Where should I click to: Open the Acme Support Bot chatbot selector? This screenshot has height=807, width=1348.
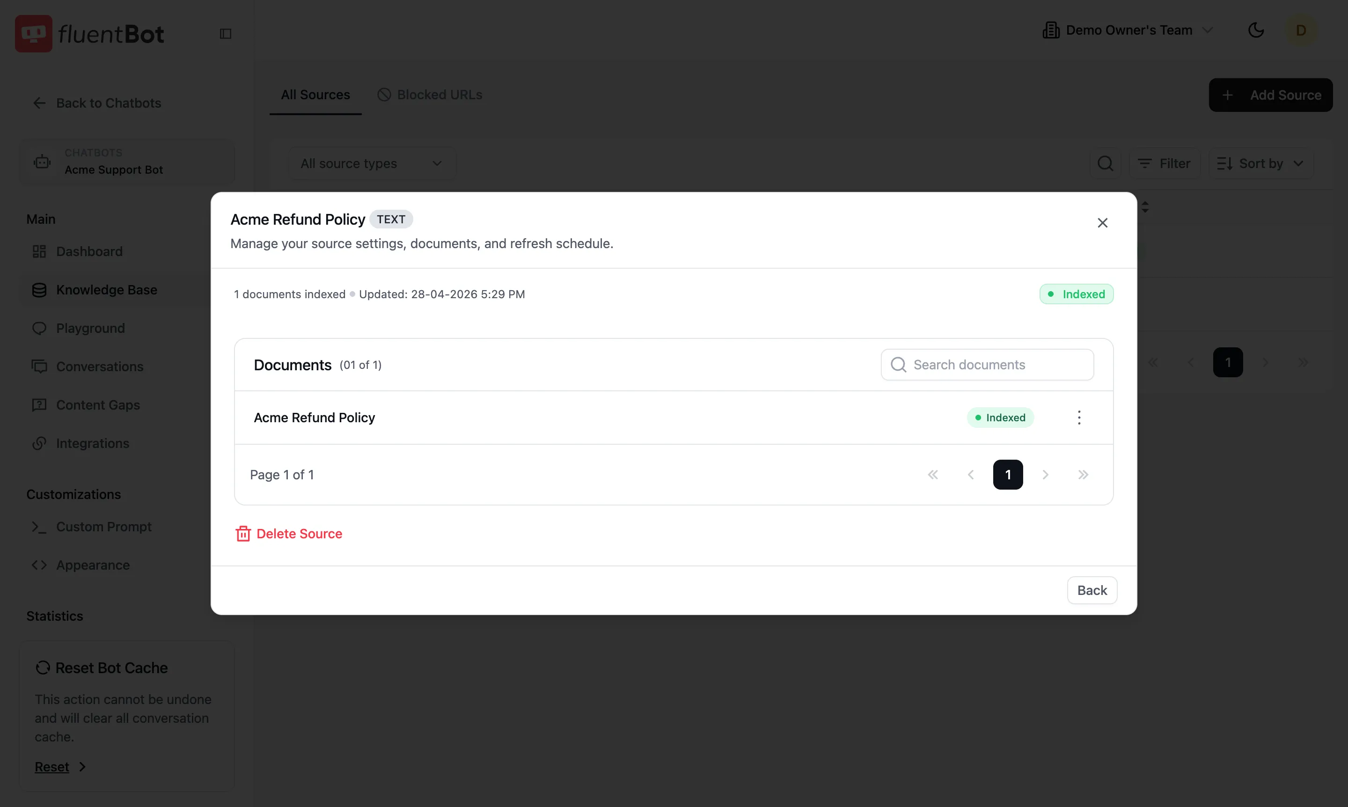(127, 161)
